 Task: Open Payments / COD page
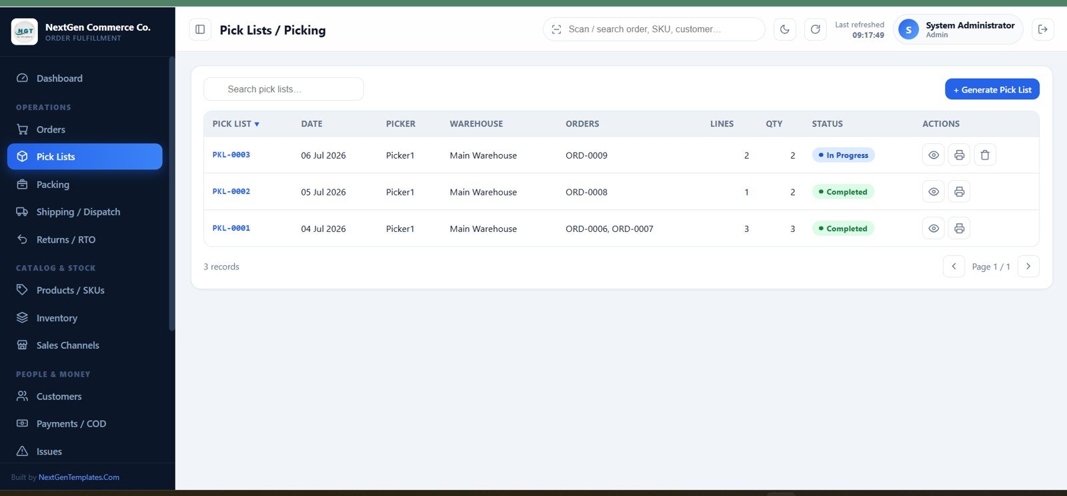(x=85, y=424)
